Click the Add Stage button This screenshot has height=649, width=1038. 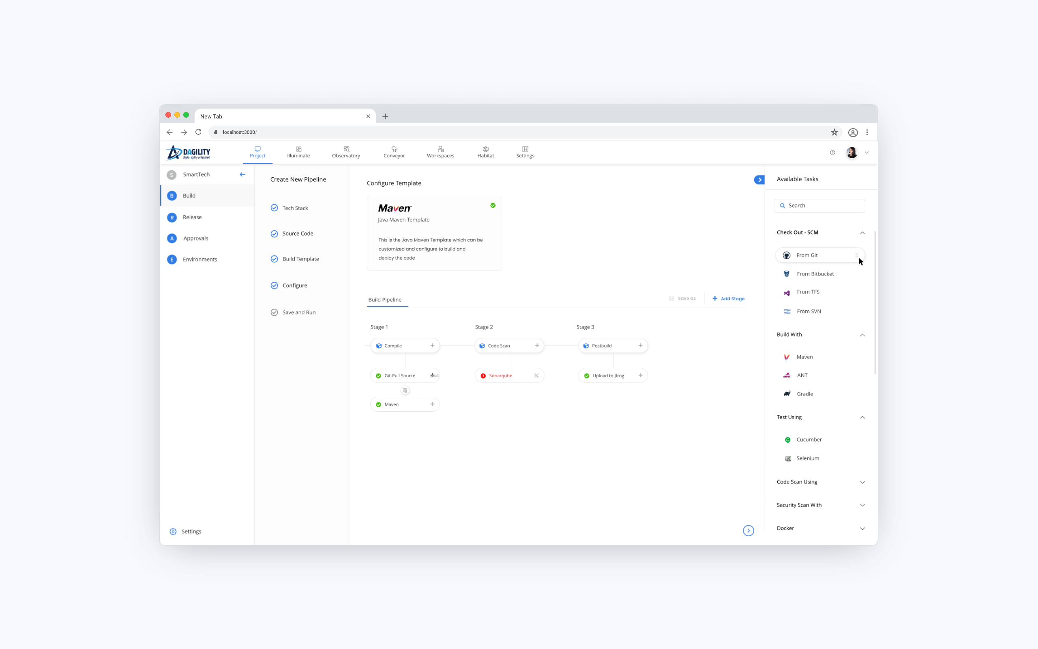(728, 298)
